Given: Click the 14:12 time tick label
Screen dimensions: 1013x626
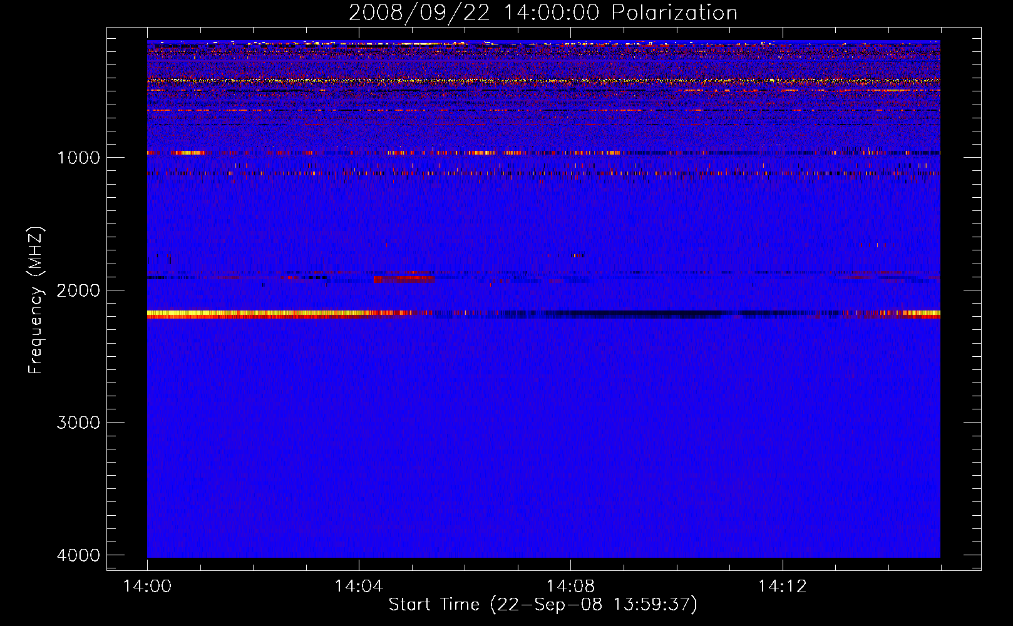Looking at the screenshot, I should (782, 587).
